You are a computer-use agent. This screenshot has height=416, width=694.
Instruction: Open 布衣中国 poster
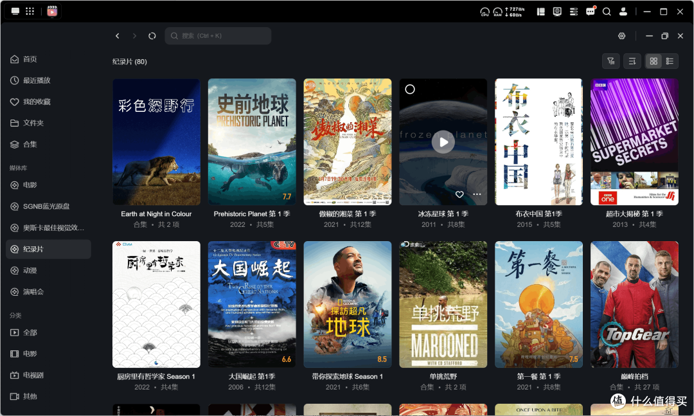pyautogui.click(x=538, y=141)
